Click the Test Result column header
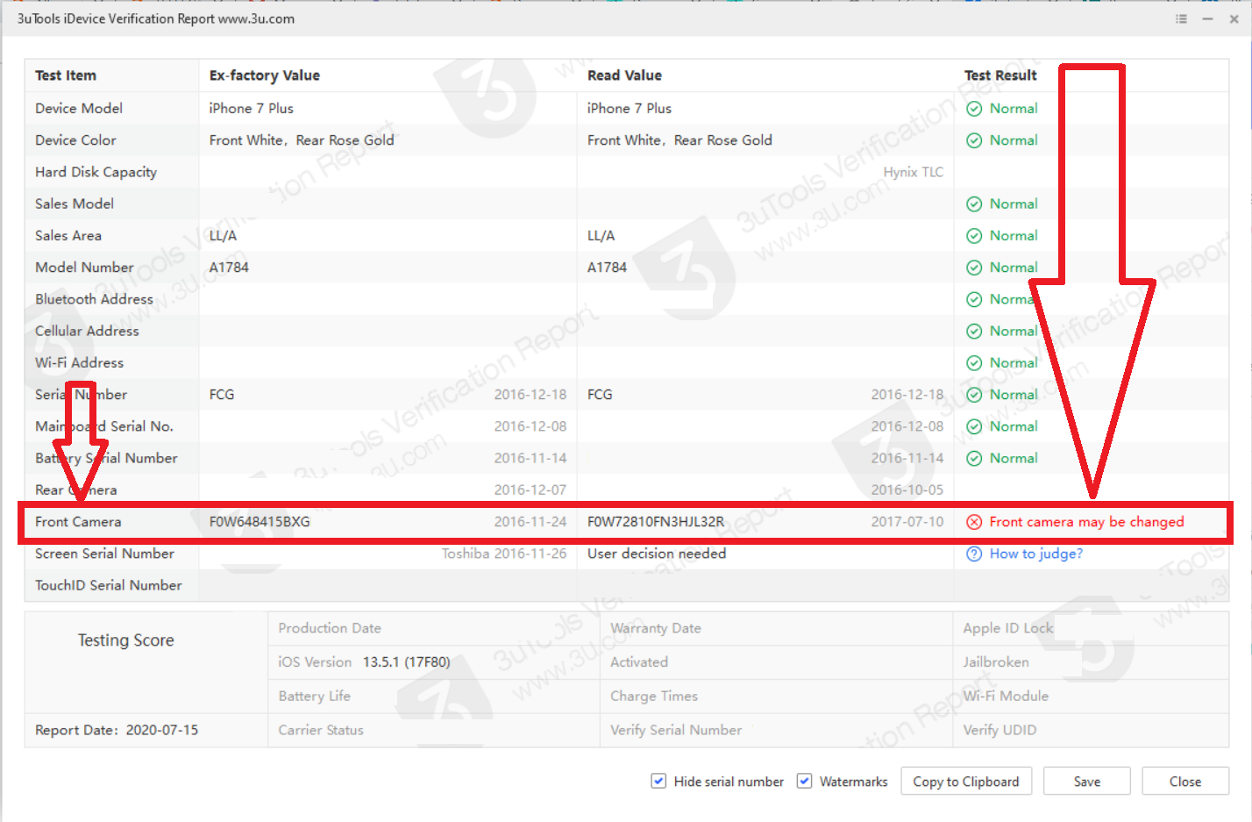 click(x=1000, y=75)
